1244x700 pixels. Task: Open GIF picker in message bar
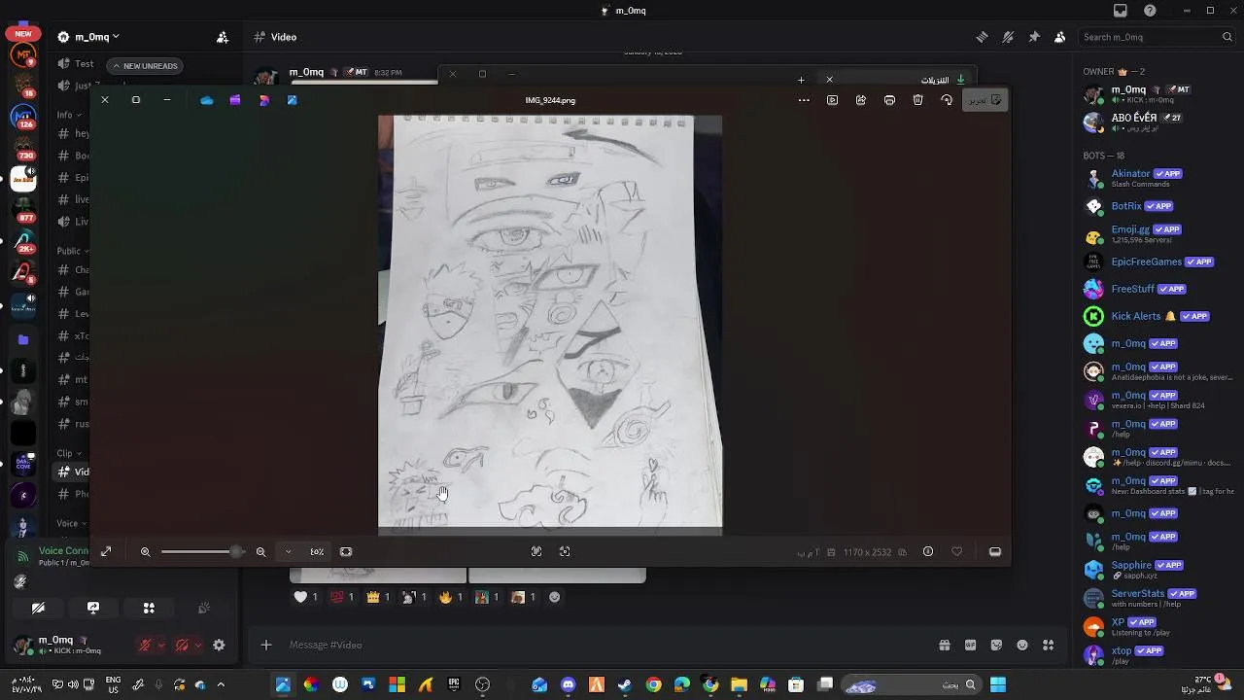tap(970, 645)
